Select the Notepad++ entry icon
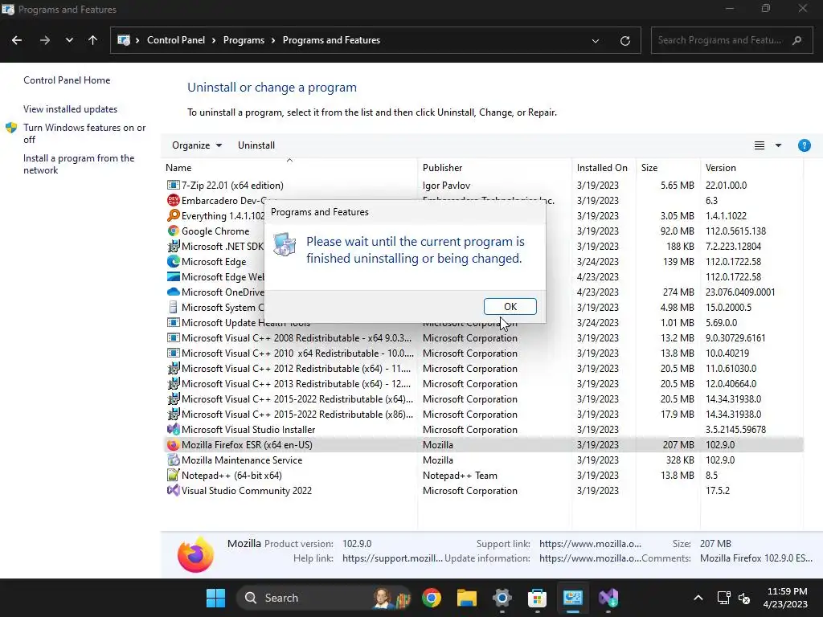This screenshot has height=617, width=823. (x=173, y=476)
